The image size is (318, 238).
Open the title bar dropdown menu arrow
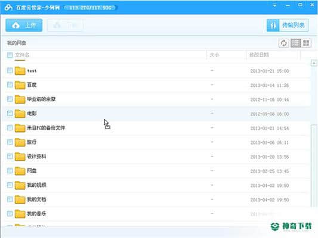275,5
